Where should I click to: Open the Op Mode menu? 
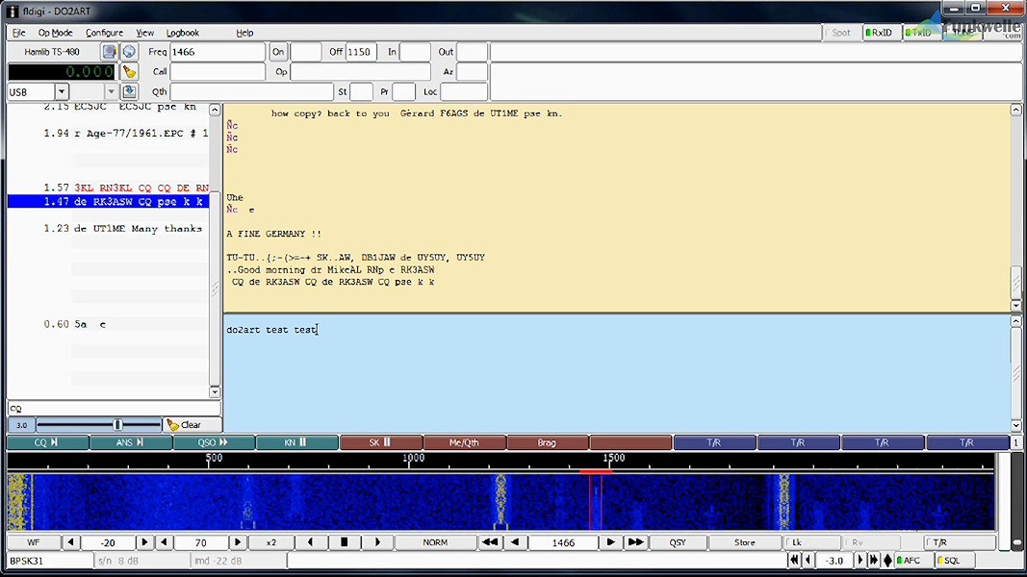55,33
